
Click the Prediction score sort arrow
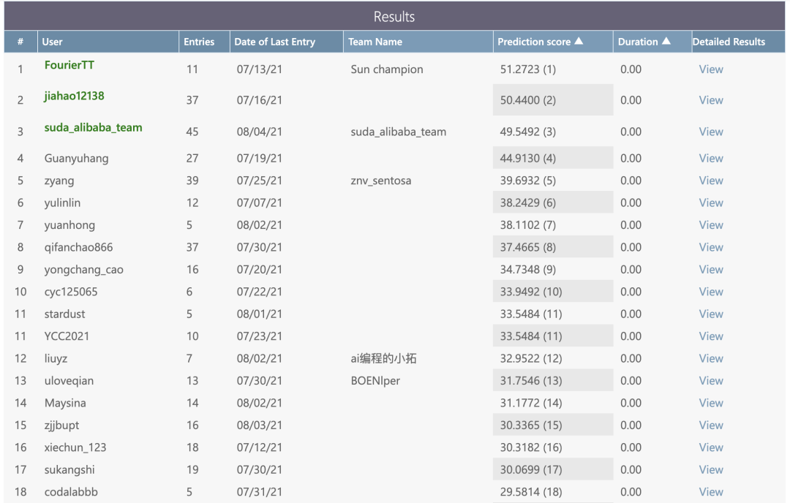point(579,42)
